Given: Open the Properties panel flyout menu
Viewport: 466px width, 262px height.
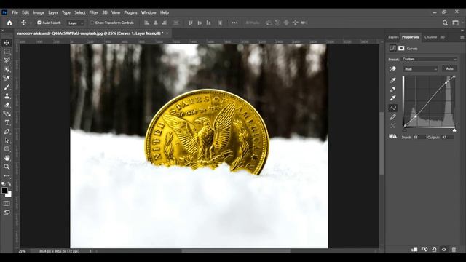Looking at the screenshot, I should coord(462,37).
